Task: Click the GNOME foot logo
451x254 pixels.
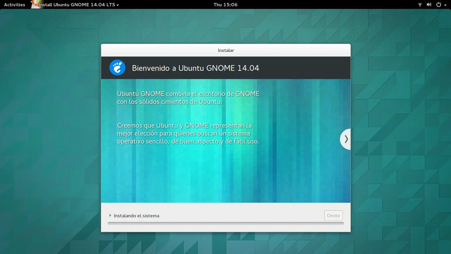Action: tap(117, 68)
